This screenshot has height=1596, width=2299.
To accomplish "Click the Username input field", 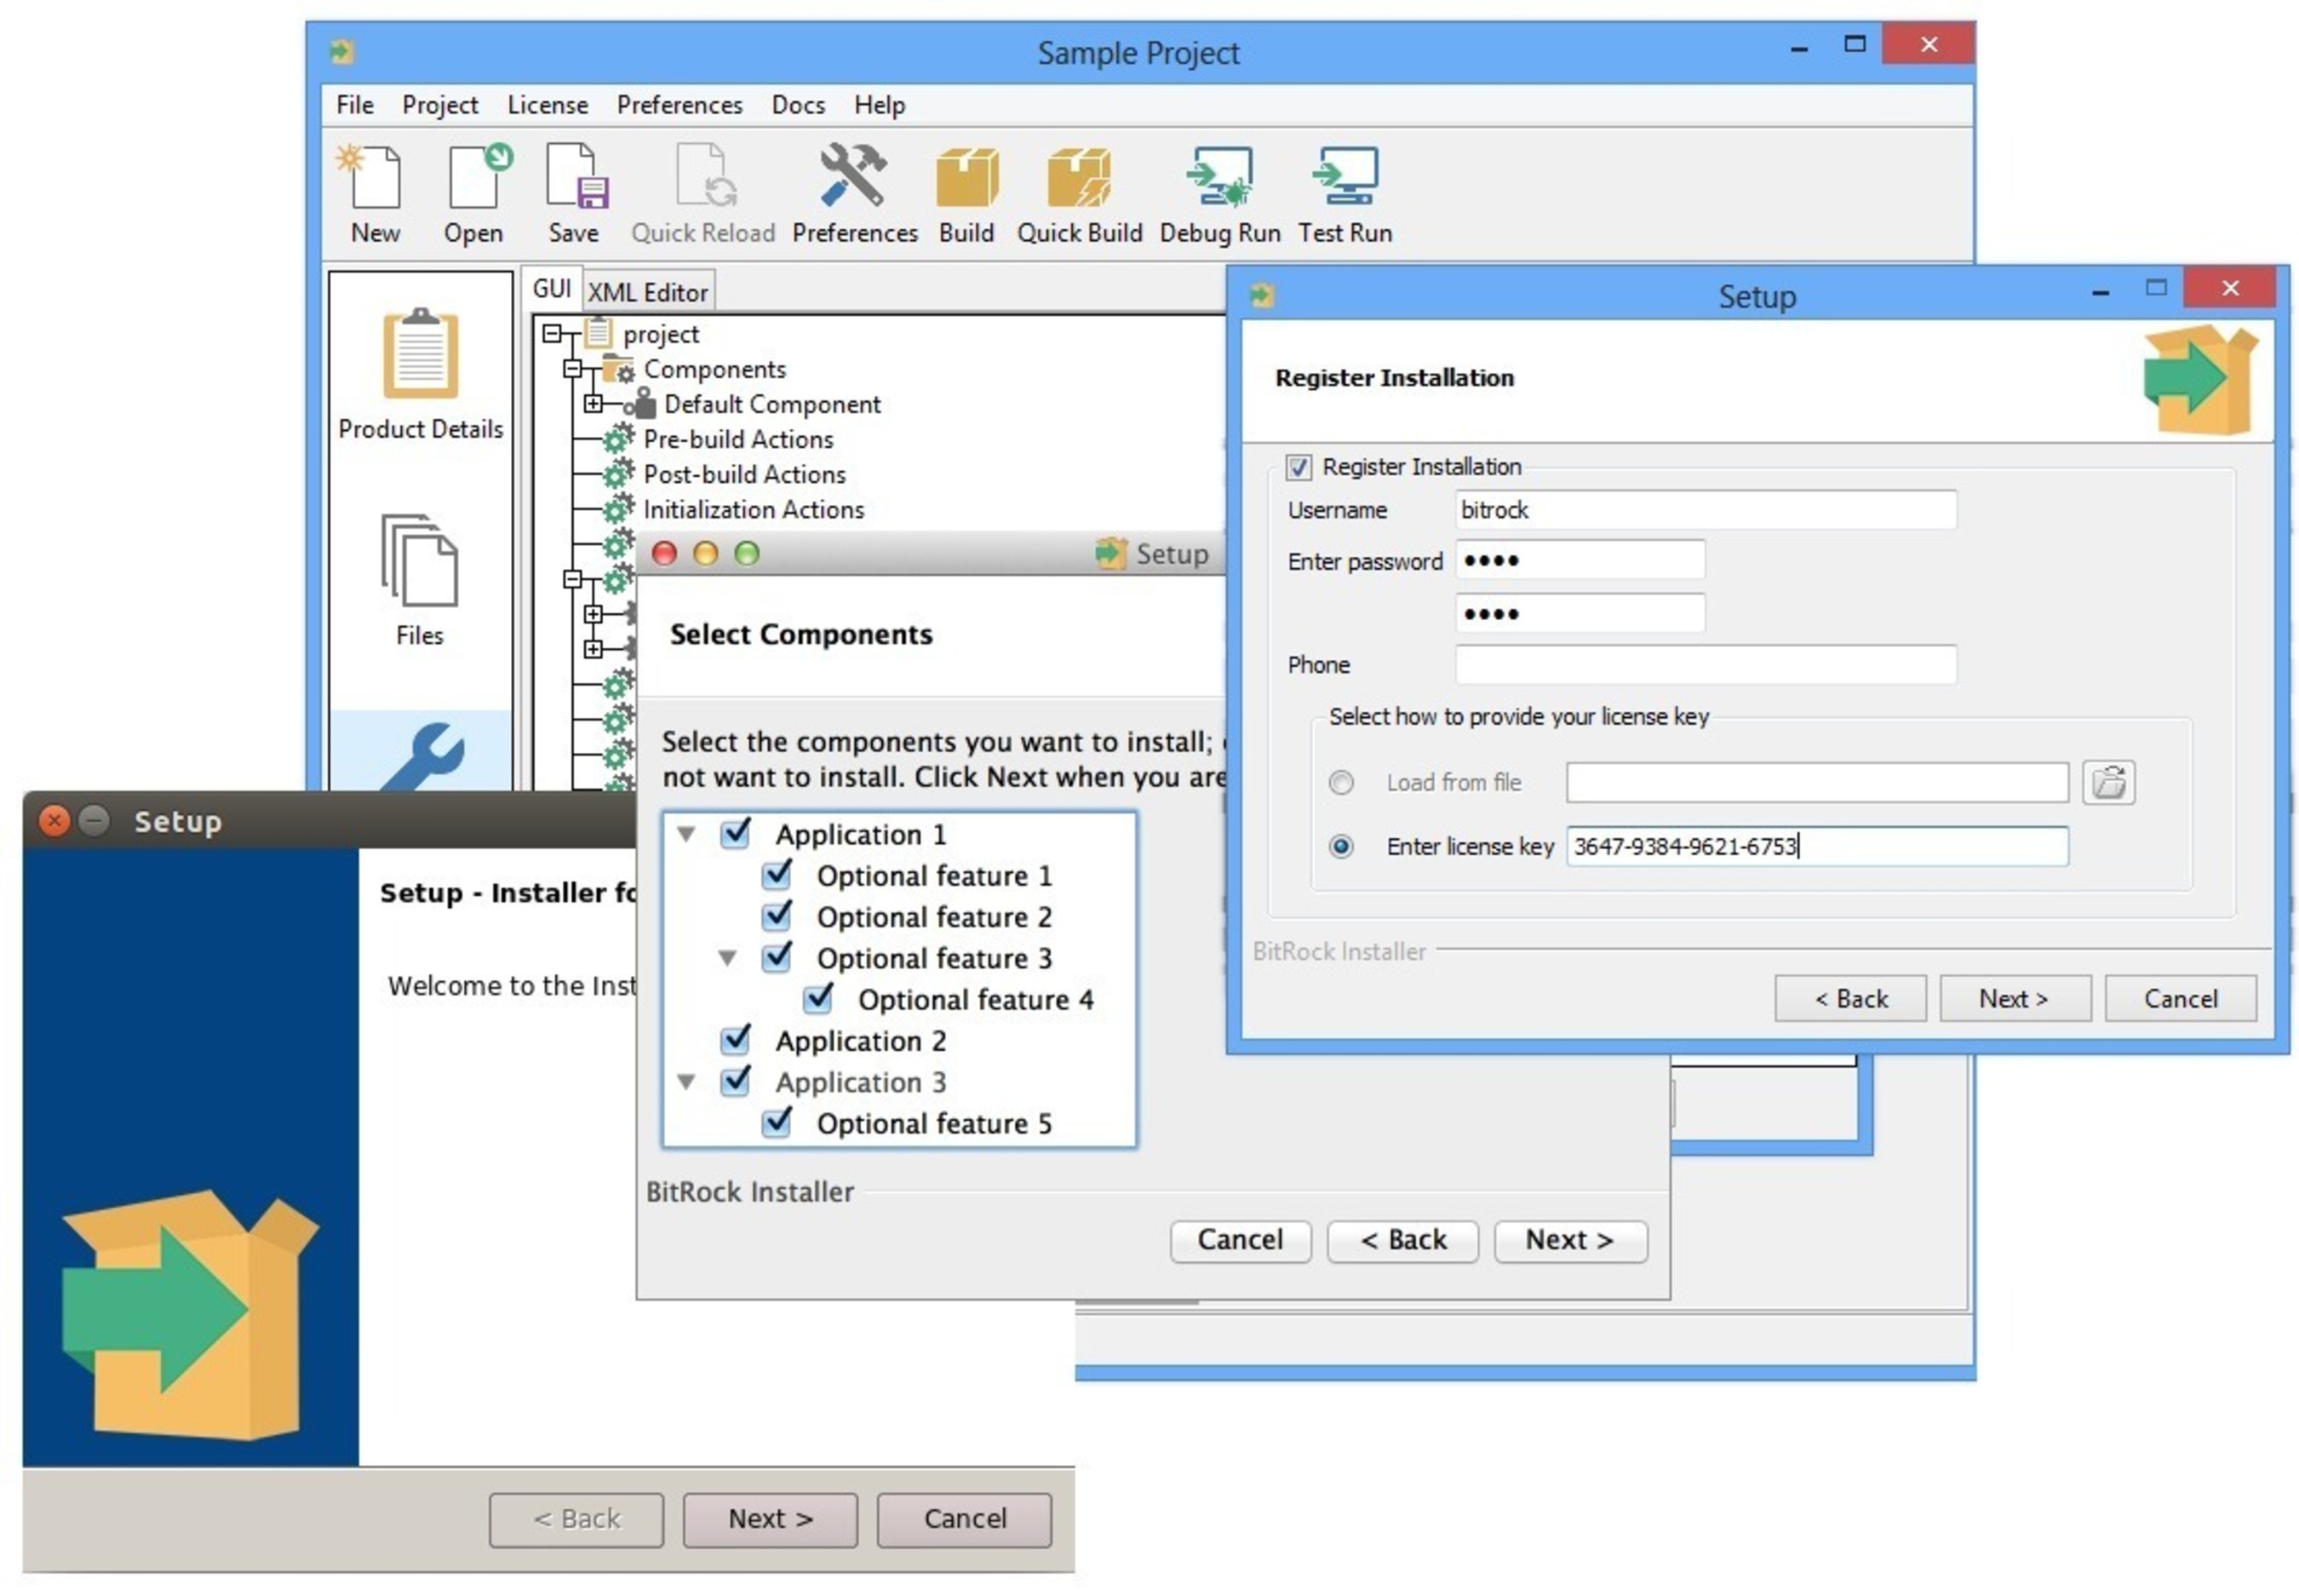I will pyautogui.click(x=1706, y=510).
